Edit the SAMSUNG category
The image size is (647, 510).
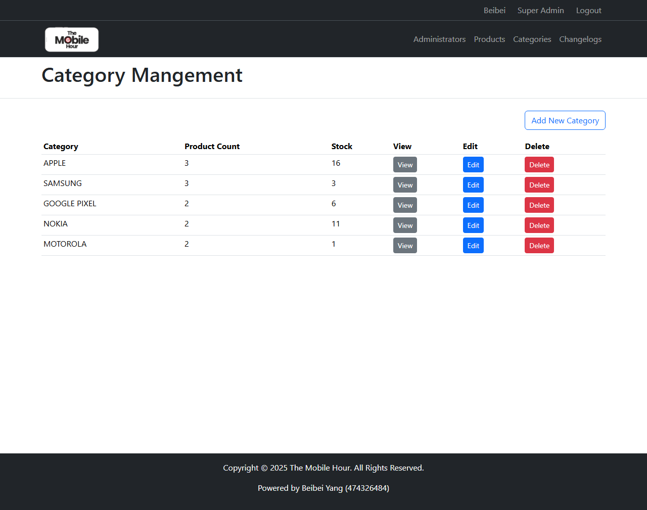473,185
